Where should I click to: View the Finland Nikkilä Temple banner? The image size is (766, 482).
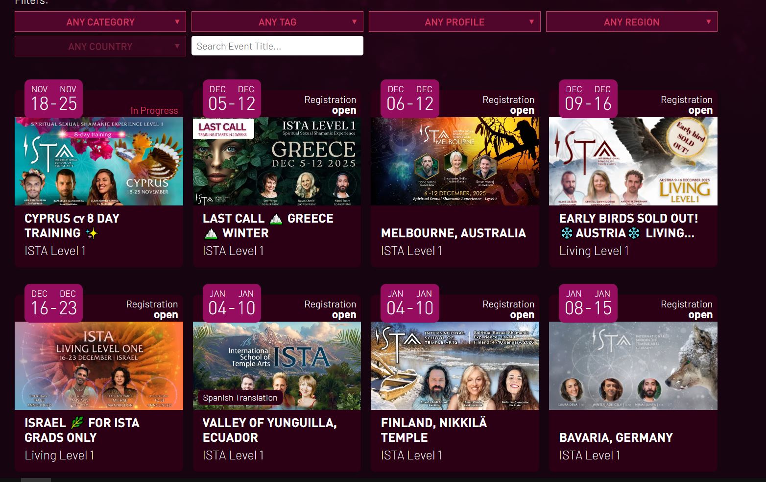click(x=455, y=366)
